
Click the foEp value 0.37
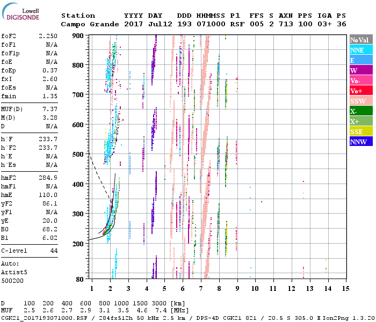tap(50, 70)
